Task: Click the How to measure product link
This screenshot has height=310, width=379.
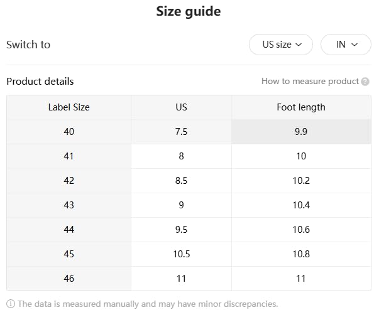Action: (310, 82)
